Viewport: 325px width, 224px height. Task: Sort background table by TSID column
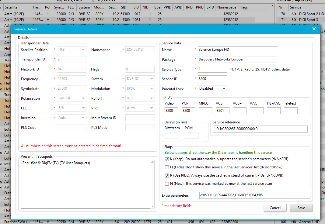pyautogui.click(x=135, y=7)
